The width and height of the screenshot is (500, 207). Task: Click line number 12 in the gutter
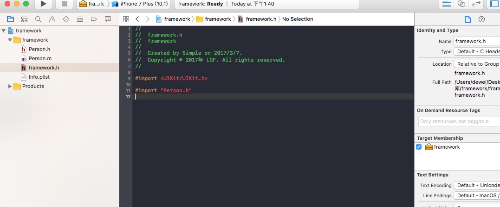pyautogui.click(x=128, y=97)
